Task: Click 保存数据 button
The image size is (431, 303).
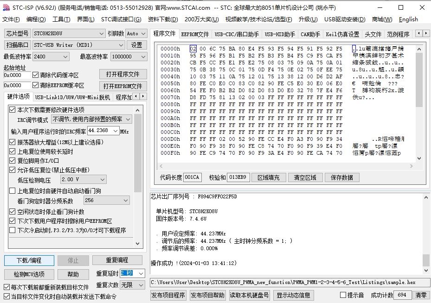Action: point(341,177)
